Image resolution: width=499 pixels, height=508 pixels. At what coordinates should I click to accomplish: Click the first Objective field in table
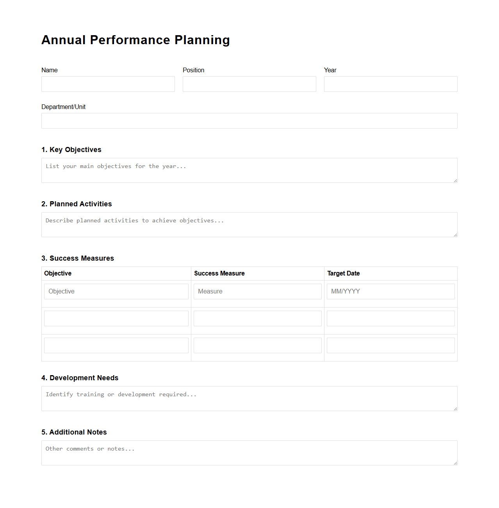point(116,291)
